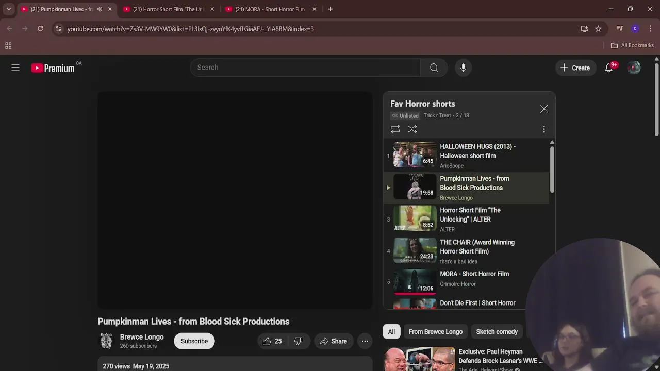Open the account avatar menu
The width and height of the screenshot is (660, 371).
[x=634, y=68]
